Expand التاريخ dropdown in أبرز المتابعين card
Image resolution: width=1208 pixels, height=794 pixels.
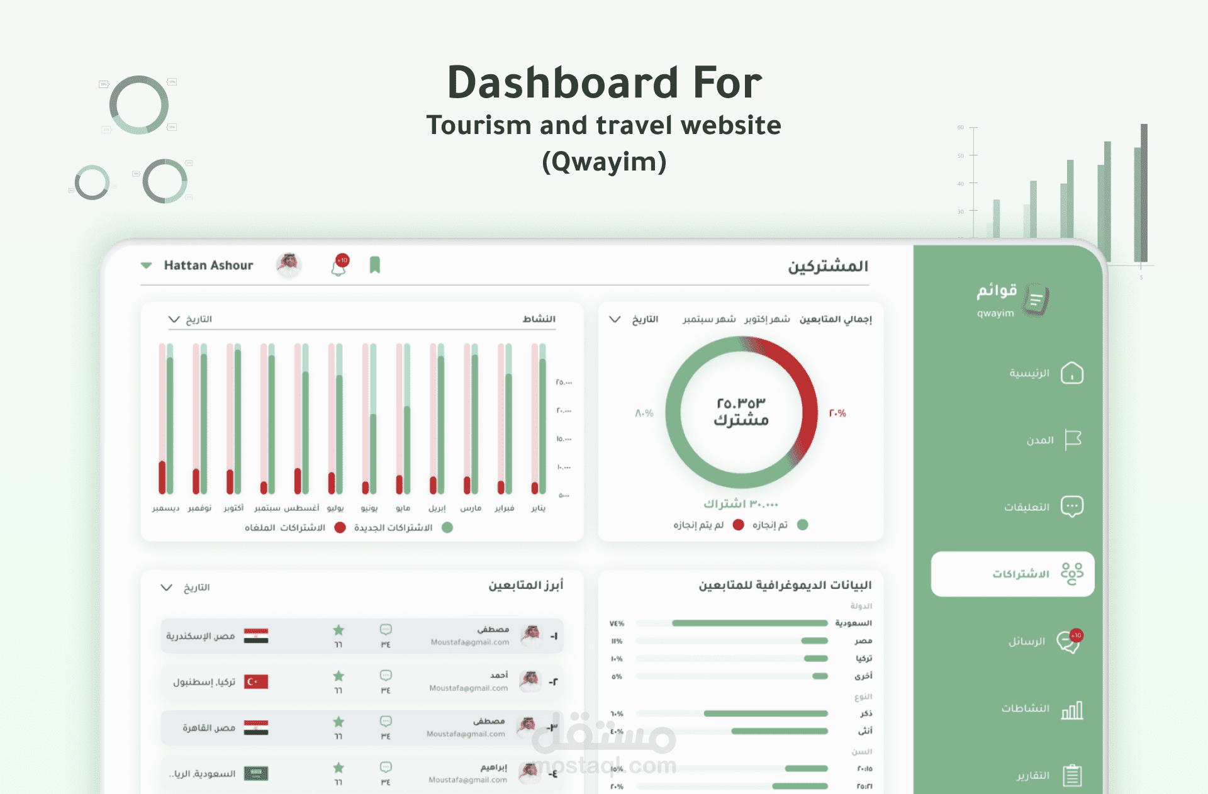point(185,587)
